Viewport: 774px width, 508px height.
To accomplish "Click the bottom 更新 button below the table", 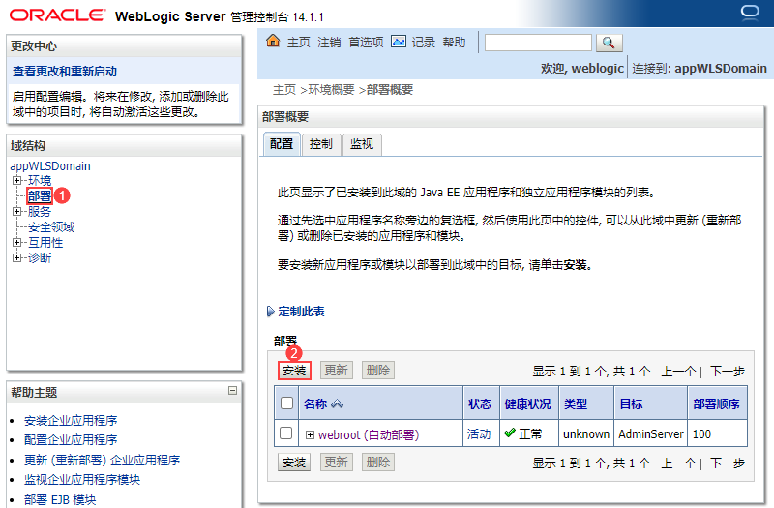I will tap(336, 463).
